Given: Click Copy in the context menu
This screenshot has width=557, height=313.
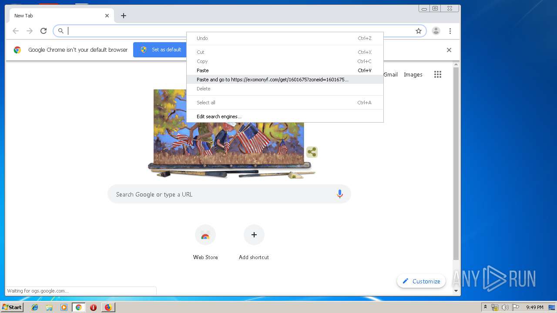Looking at the screenshot, I should [285, 61].
